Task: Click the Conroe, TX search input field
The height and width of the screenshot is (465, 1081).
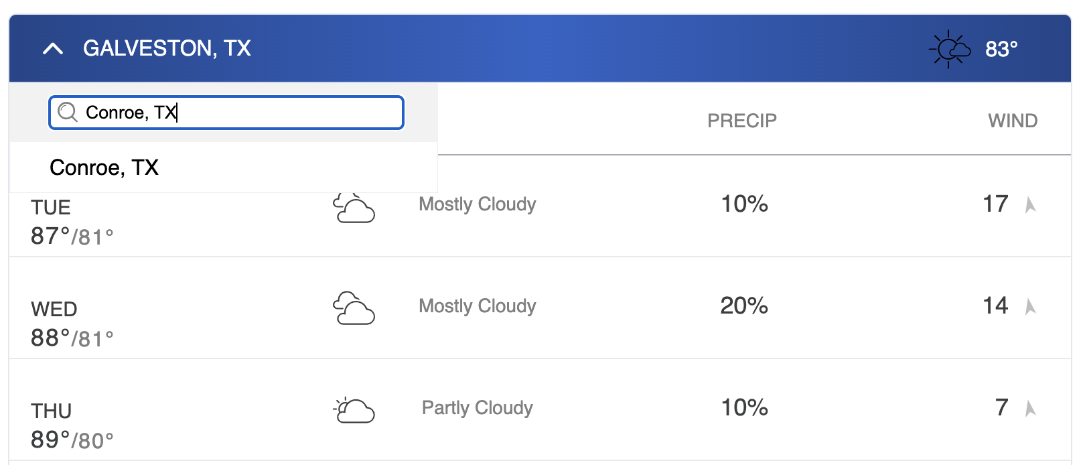Action: (226, 113)
